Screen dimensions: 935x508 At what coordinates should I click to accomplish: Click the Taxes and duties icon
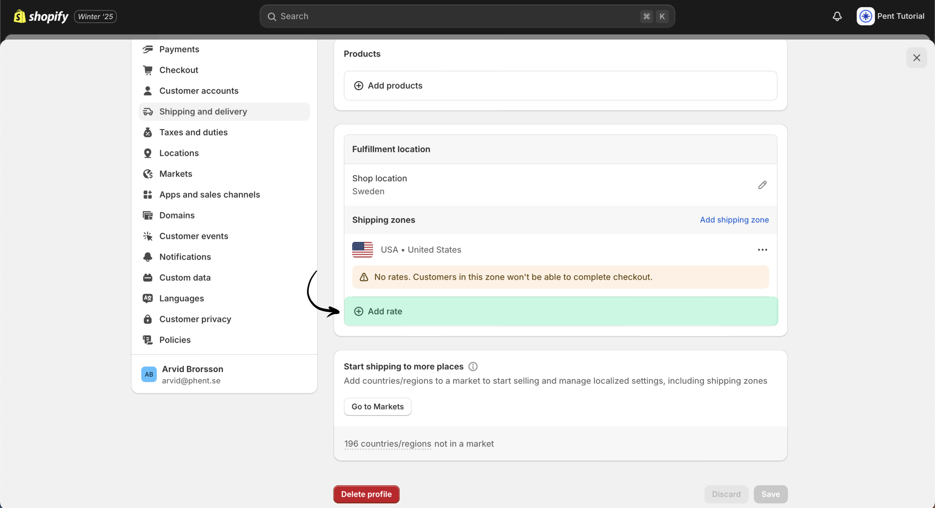(148, 132)
